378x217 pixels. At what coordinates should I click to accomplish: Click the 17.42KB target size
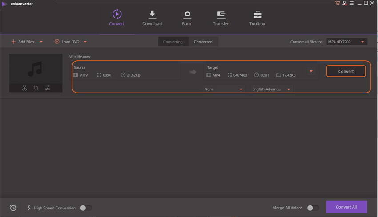click(289, 75)
